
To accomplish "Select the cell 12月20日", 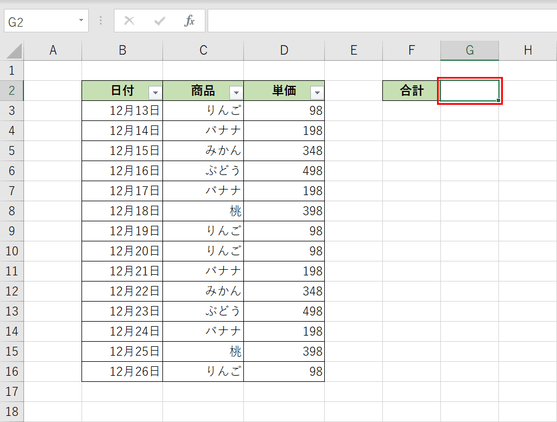I will [x=122, y=251].
